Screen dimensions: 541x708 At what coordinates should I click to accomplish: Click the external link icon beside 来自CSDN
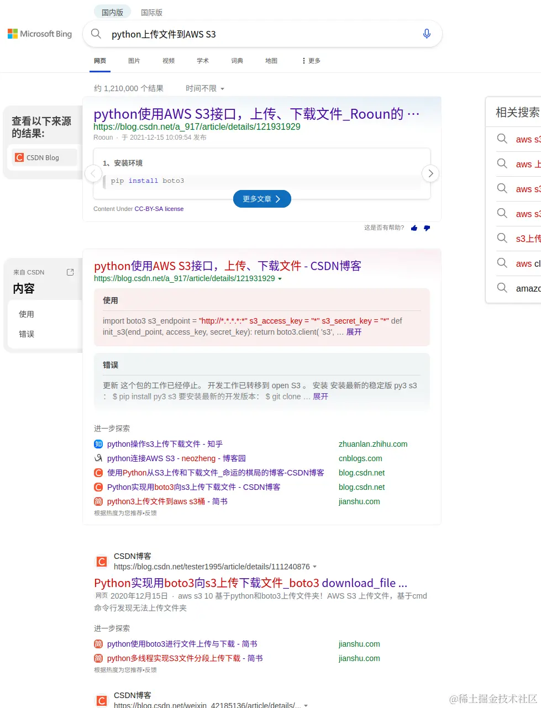pyautogui.click(x=70, y=272)
